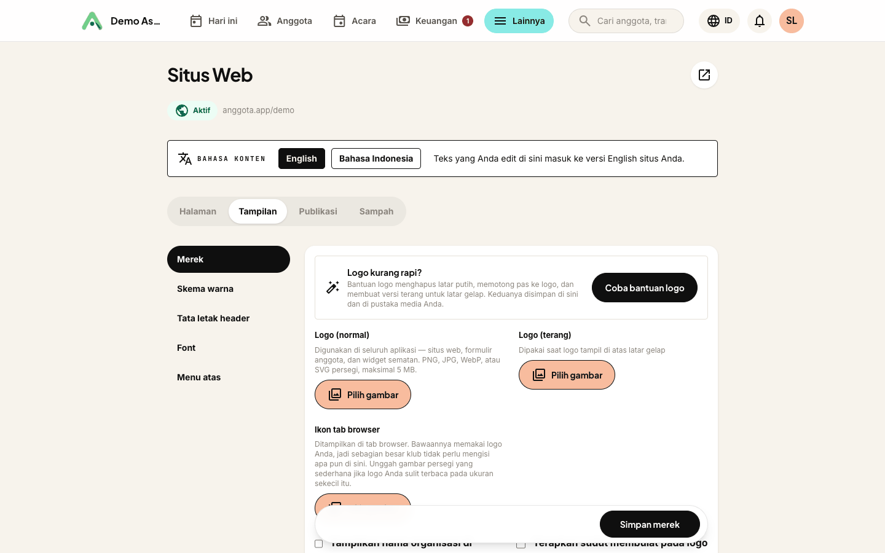This screenshot has width=885, height=553.
Task: Toggle organization name display checkbox
Action: point(318,544)
